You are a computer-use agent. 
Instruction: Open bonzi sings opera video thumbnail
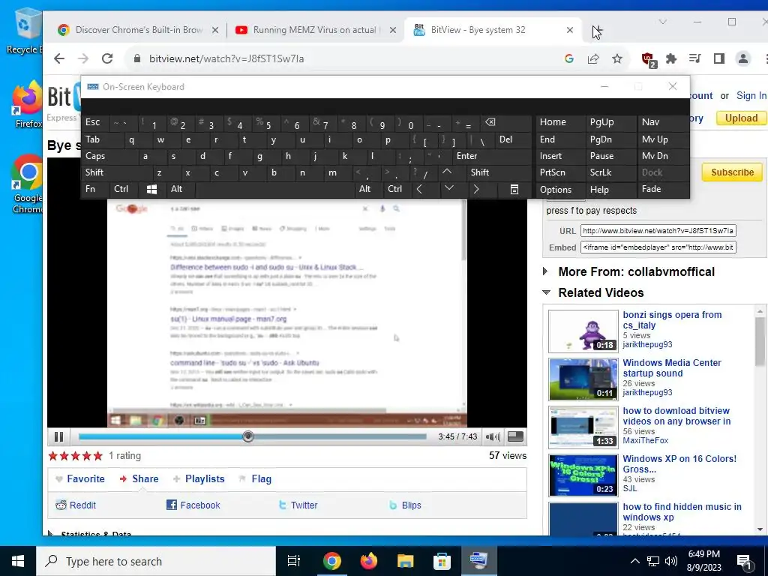click(583, 331)
